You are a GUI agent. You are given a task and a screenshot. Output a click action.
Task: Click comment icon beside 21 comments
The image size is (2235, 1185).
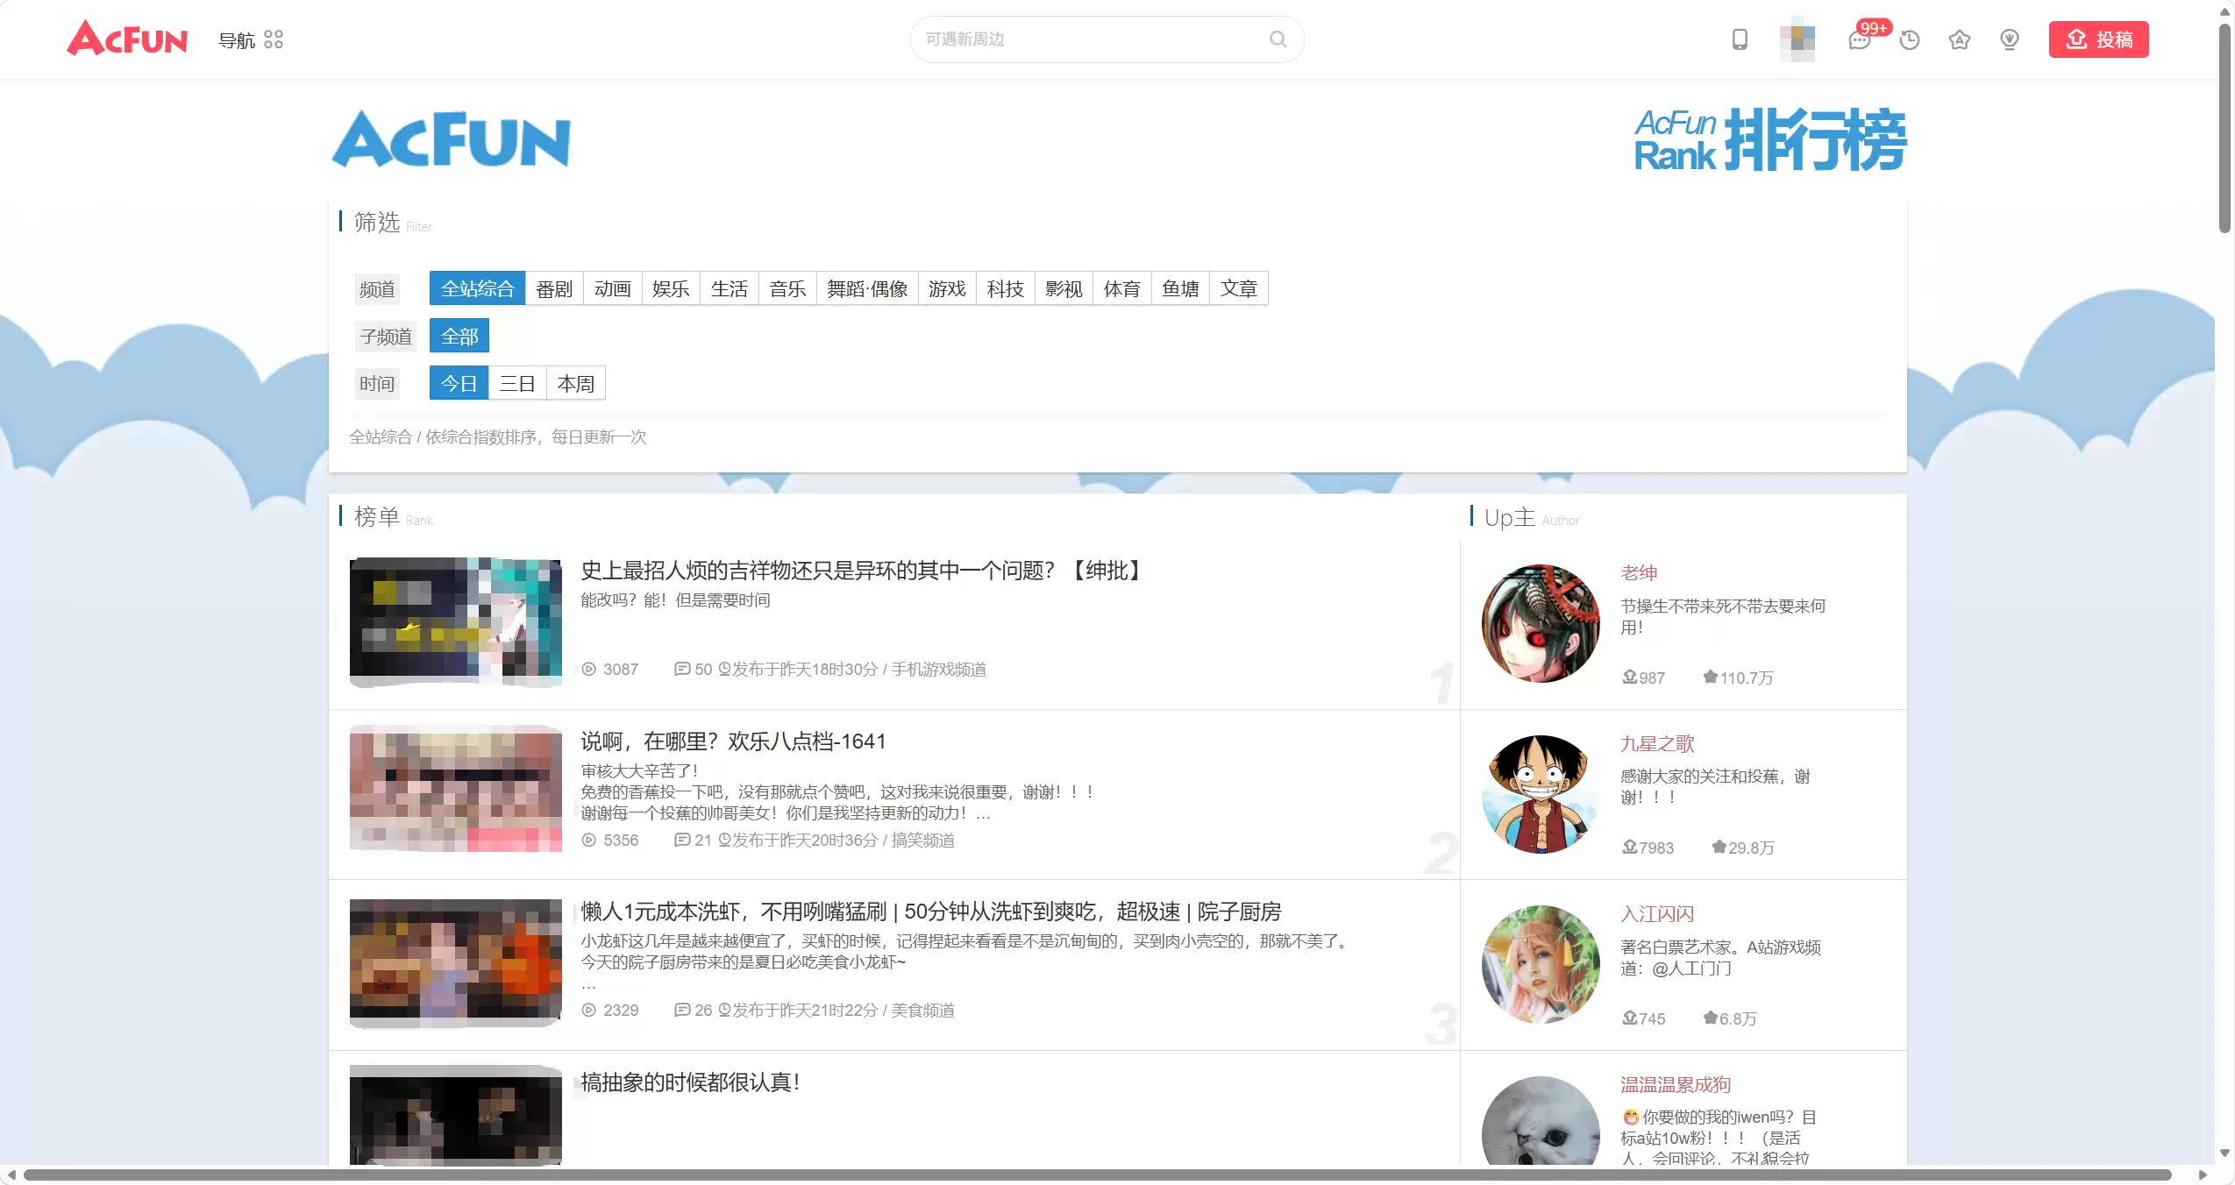click(681, 840)
